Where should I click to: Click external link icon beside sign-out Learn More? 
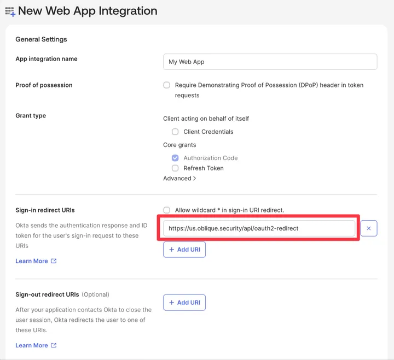54,345
